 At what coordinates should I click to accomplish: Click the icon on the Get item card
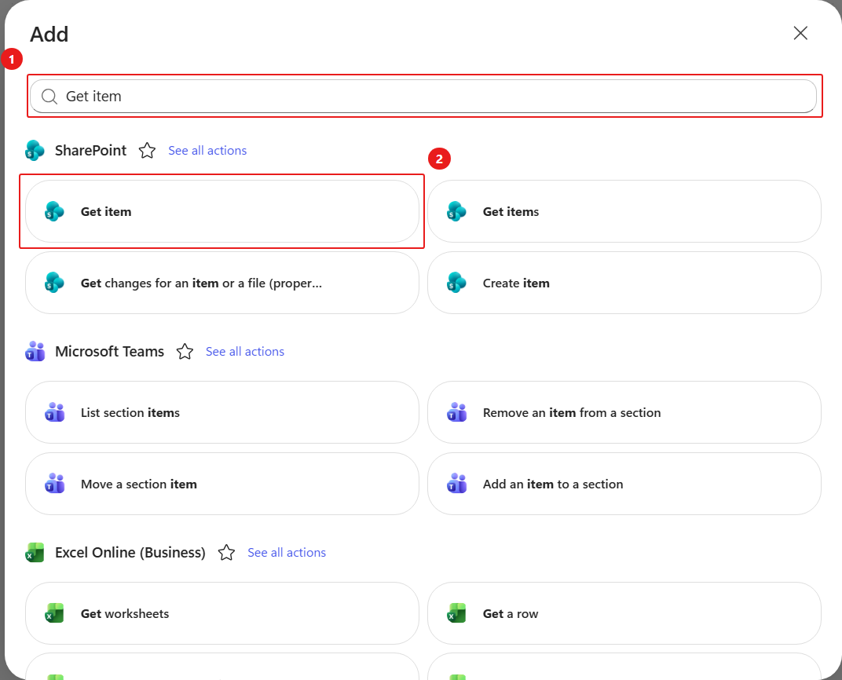click(54, 211)
